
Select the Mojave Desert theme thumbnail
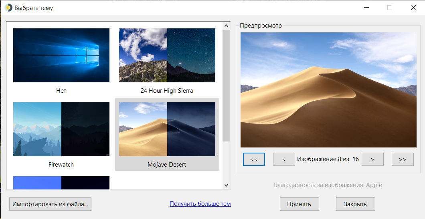(167, 129)
